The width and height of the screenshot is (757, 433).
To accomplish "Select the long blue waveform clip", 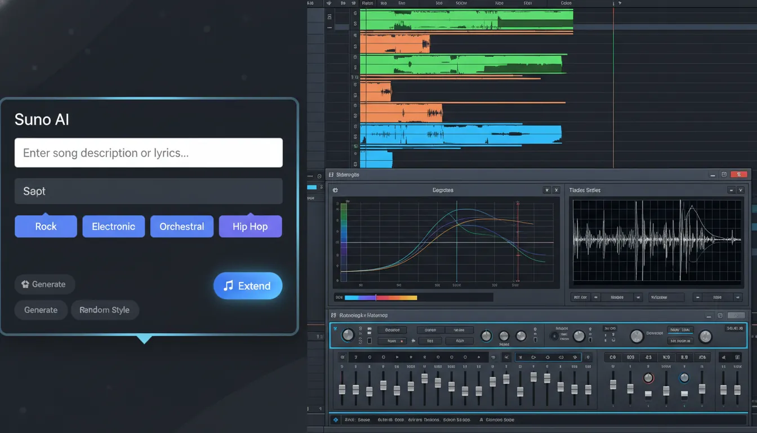I will coord(461,134).
